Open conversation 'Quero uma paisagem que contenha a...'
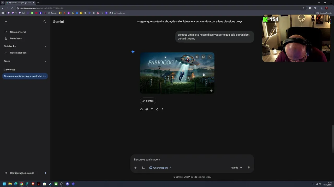 tap(25, 76)
